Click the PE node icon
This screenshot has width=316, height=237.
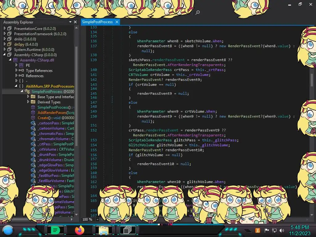[x=21, y=65]
